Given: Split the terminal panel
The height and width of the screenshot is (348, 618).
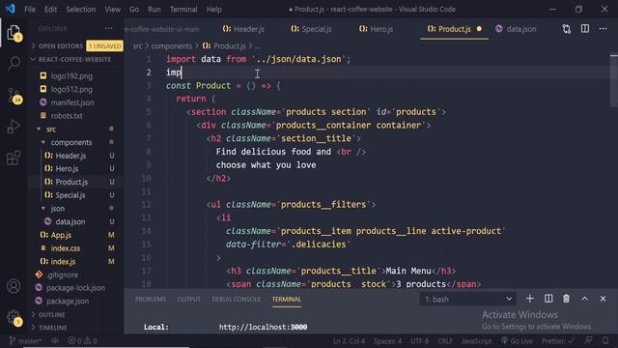Looking at the screenshot, I should [x=548, y=299].
